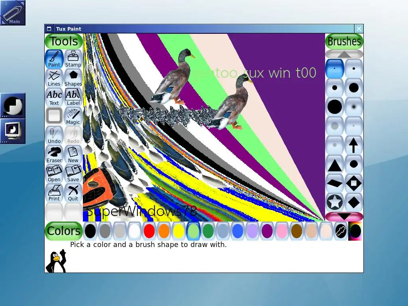
Task: Pick the dark gray color swatch
Action: point(105,231)
